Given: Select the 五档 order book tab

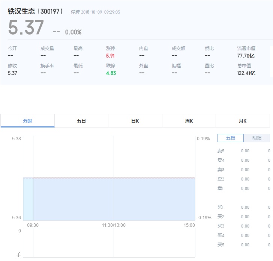Looking at the screenshot, I should tap(230, 138).
